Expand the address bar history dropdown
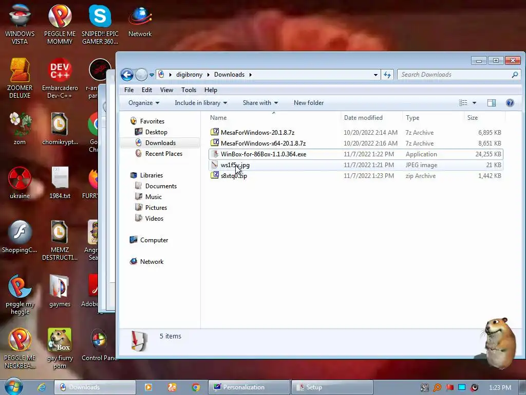 pos(375,75)
